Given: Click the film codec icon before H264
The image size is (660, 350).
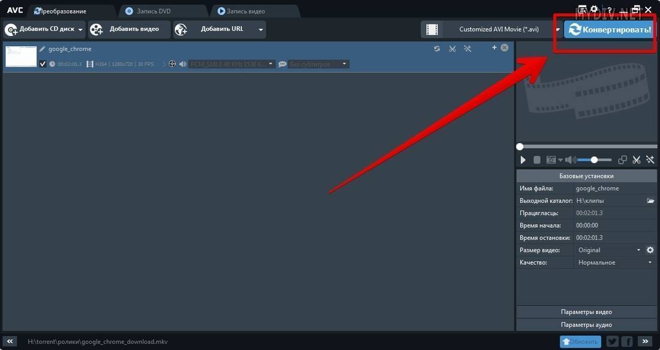Looking at the screenshot, I should (x=89, y=64).
